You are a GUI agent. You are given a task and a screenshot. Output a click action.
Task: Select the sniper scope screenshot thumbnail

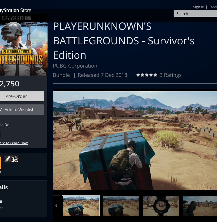161,206
